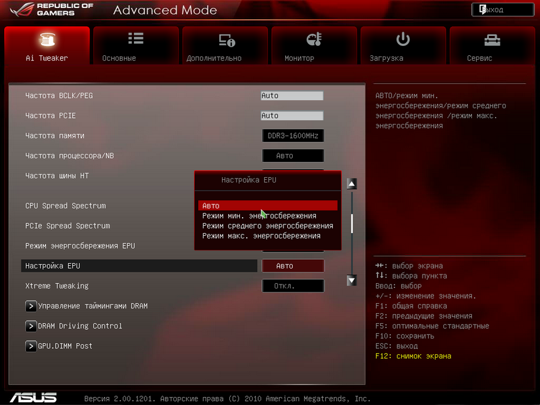
Task: Open the Частота памяти DDR3-1600MHz dropdown
Action: (x=293, y=136)
